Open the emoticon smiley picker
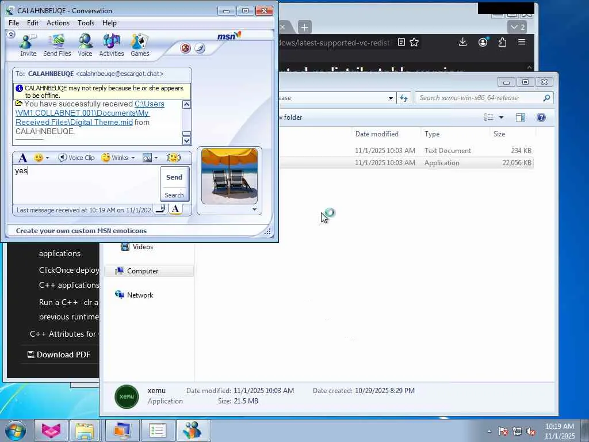This screenshot has width=589, height=442. [x=39, y=158]
